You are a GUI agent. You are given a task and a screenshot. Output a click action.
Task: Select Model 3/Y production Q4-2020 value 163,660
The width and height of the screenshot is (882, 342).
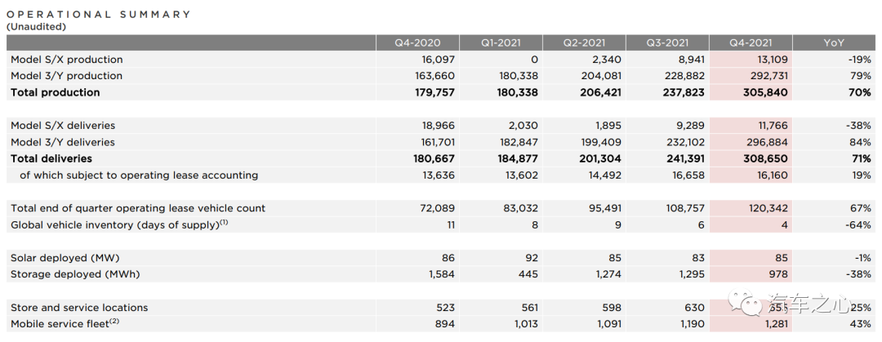[434, 76]
